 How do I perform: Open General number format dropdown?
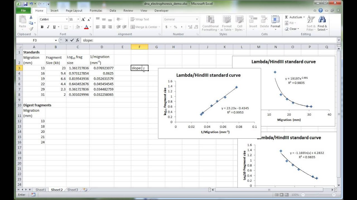[197, 19]
